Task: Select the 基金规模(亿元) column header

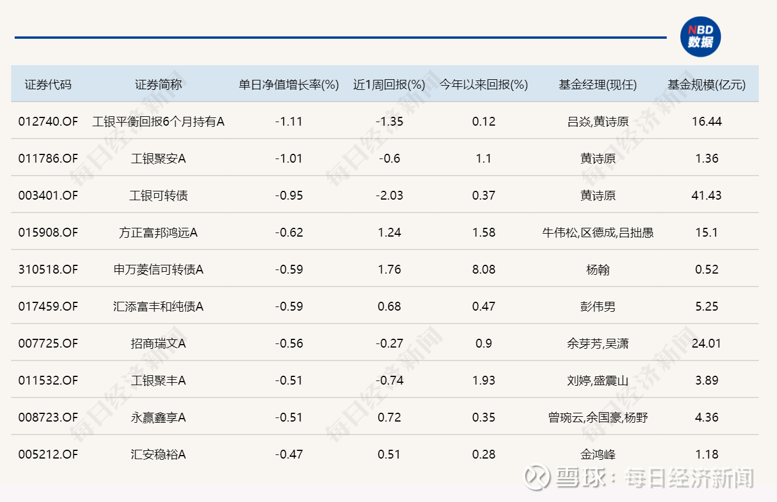Action: tap(707, 85)
